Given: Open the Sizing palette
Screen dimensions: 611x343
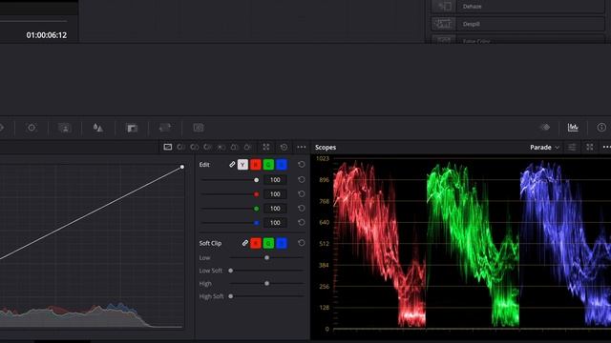Looking at the screenshot, I should 165,128.
